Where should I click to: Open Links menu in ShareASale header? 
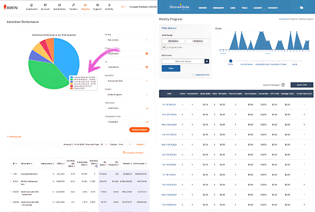click(x=233, y=8)
